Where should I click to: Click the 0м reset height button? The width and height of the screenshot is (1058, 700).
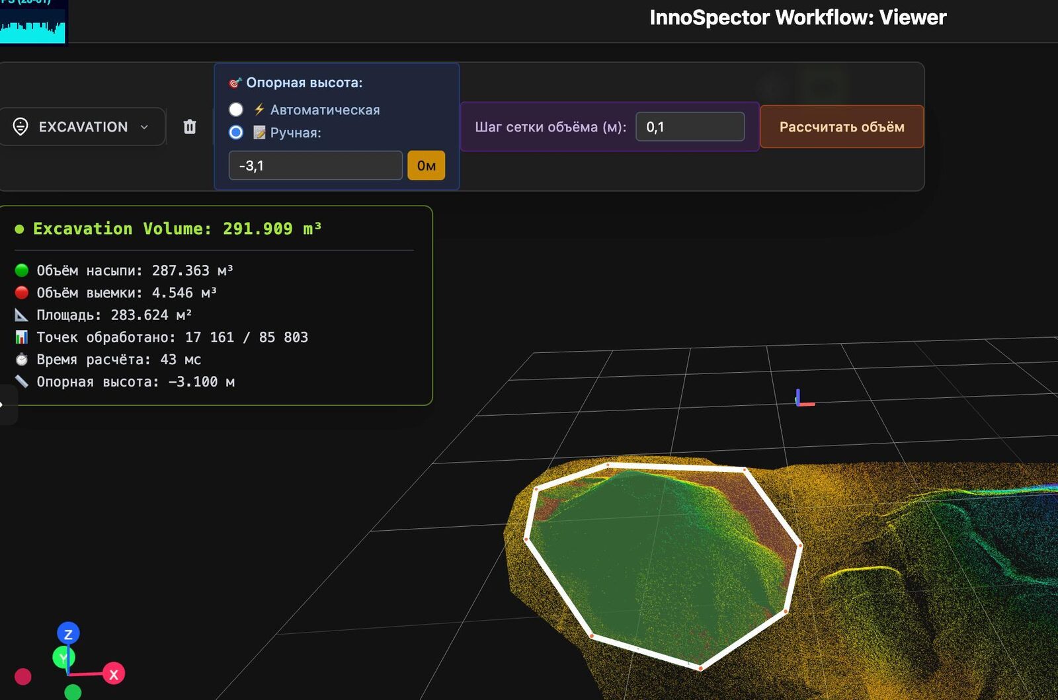(x=426, y=165)
